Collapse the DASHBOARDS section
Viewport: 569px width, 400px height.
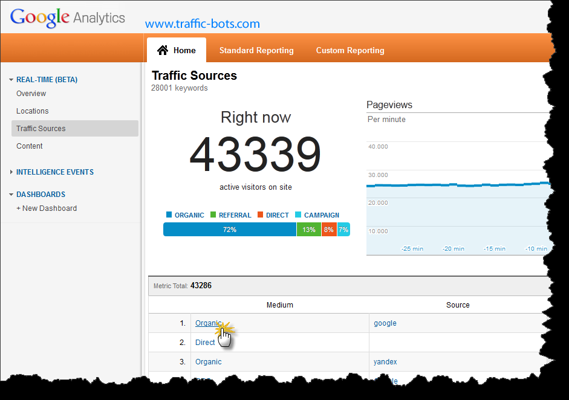tap(11, 195)
